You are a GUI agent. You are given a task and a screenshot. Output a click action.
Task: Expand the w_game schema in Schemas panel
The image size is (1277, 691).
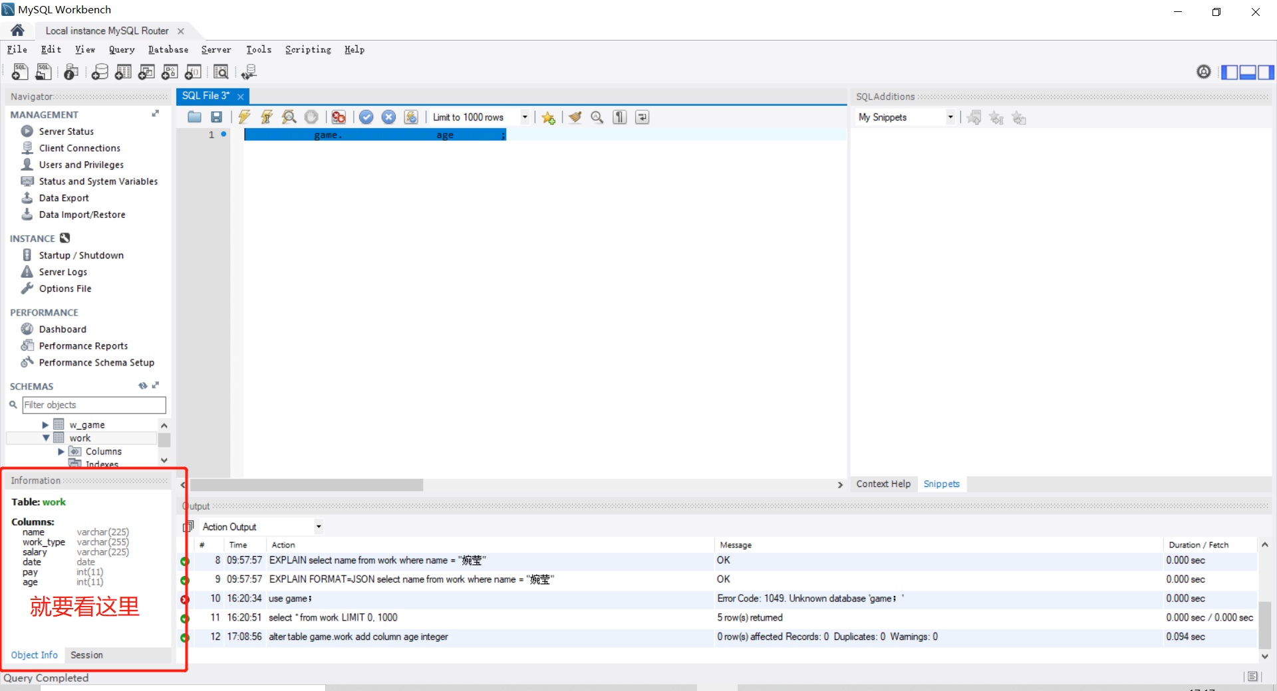[45, 425]
